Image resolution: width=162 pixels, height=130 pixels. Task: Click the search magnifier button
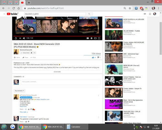(x=89, y=14)
